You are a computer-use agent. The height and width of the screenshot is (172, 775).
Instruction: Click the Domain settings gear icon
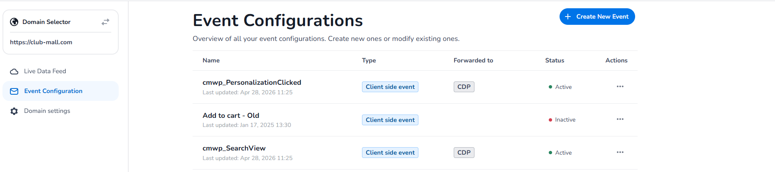(x=14, y=111)
